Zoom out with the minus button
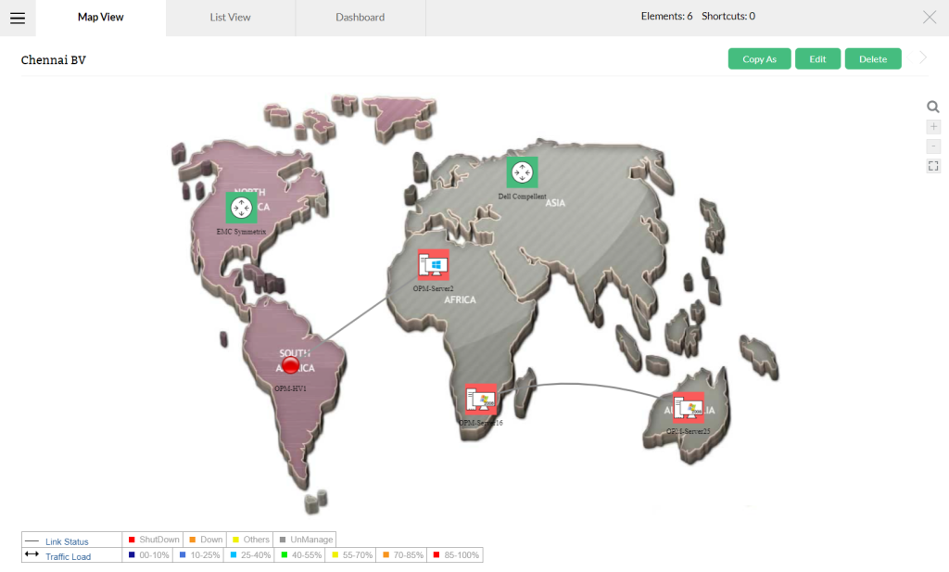The height and width of the screenshot is (572, 949). [933, 146]
